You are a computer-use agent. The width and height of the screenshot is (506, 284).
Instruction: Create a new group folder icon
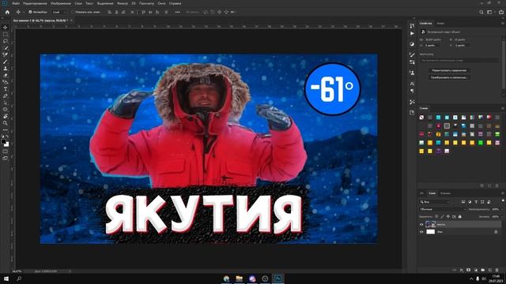click(x=483, y=270)
